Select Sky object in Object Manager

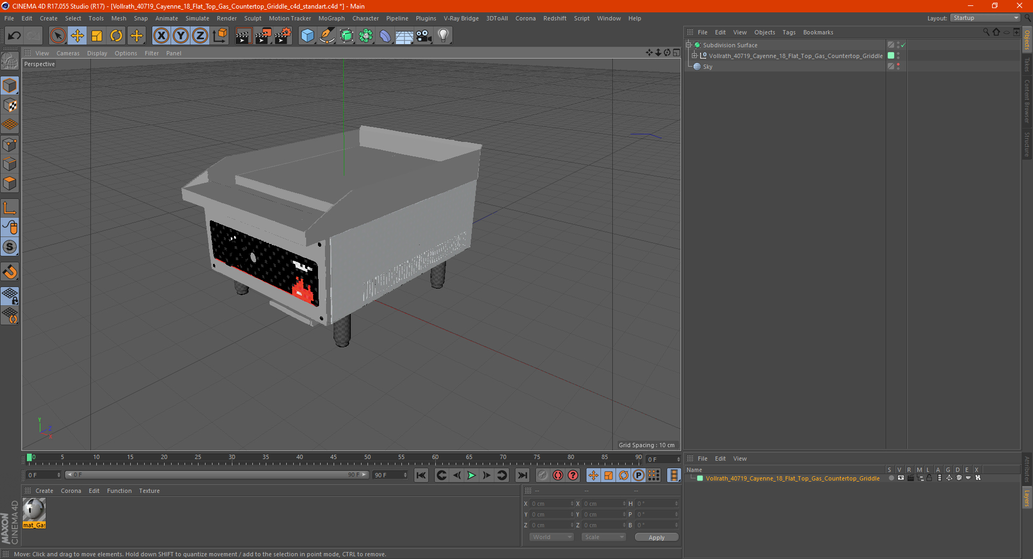(x=707, y=67)
